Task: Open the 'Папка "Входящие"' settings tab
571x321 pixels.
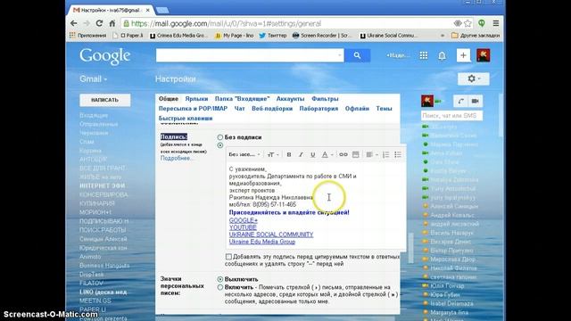Action: click(242, 99)
